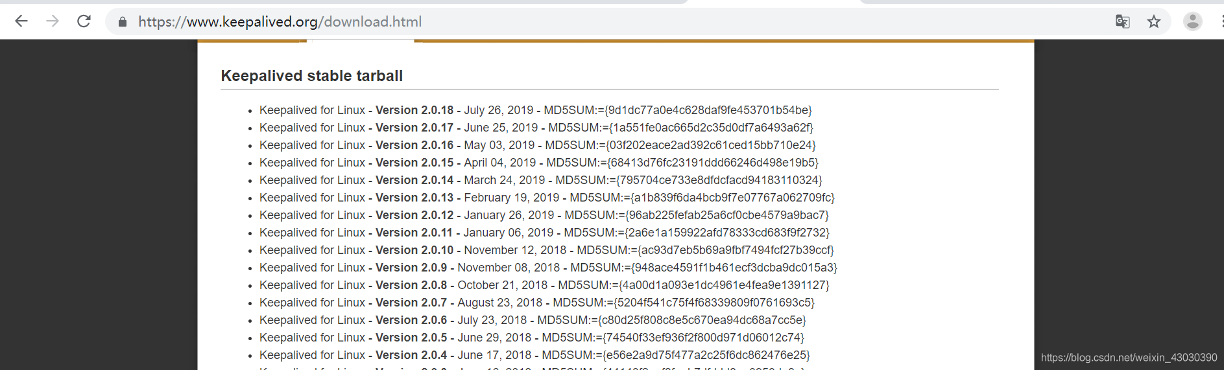Image resolution: width=1224 pixels, height=370 pixels.
Task: Click the June 17, 2018 date
Action: (494, 355)
